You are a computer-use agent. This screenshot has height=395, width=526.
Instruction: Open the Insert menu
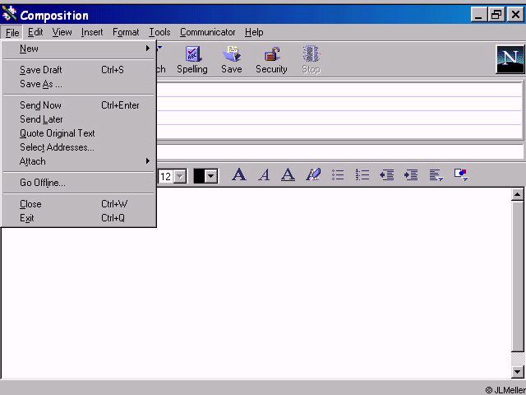(92, 32)
